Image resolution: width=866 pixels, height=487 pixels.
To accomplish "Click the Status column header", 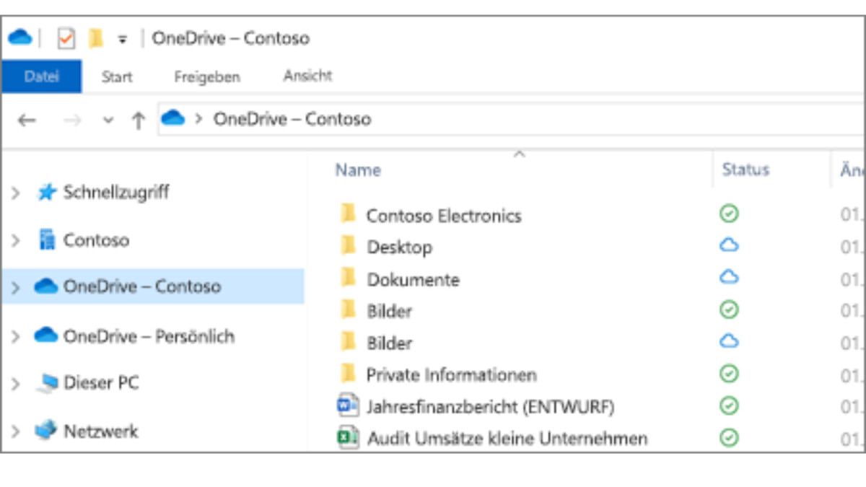I will [x=745, y=170].
